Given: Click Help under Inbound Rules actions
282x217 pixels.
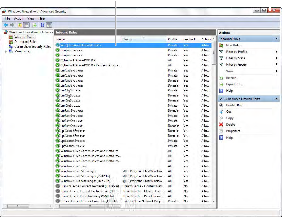Looking at the screenshot, I should tap(229, 91).
